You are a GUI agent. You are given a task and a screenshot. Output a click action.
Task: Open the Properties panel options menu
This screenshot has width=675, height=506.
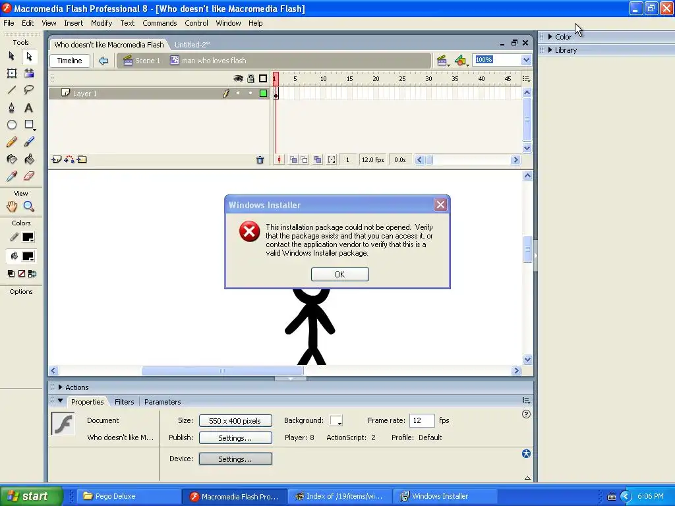pyautogui.click(x=526, y=400)
